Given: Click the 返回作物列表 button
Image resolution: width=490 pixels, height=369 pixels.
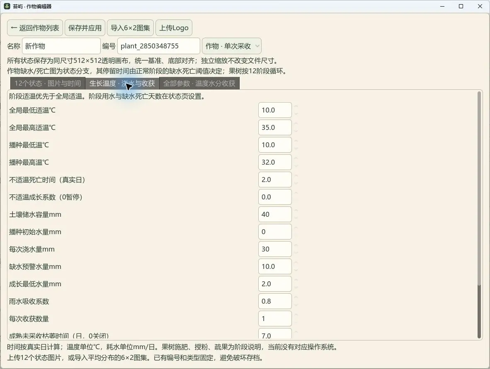Looking at the screenshot, I should (35, 28).
